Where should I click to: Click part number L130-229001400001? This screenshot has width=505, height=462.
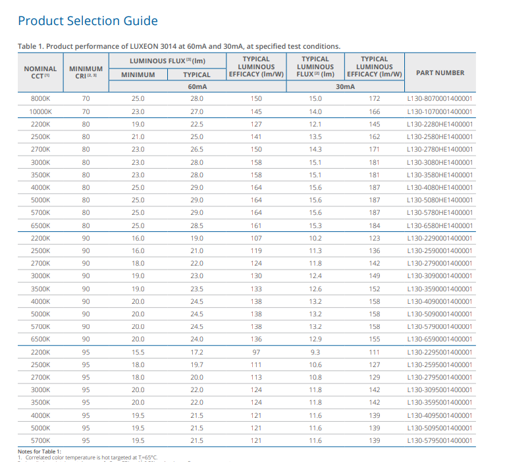[440, 239]
